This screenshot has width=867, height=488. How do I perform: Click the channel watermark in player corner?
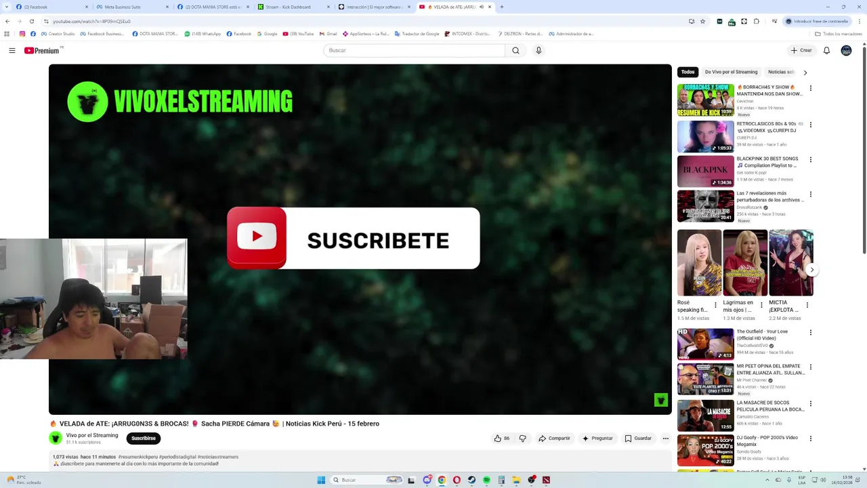point(661,401)
